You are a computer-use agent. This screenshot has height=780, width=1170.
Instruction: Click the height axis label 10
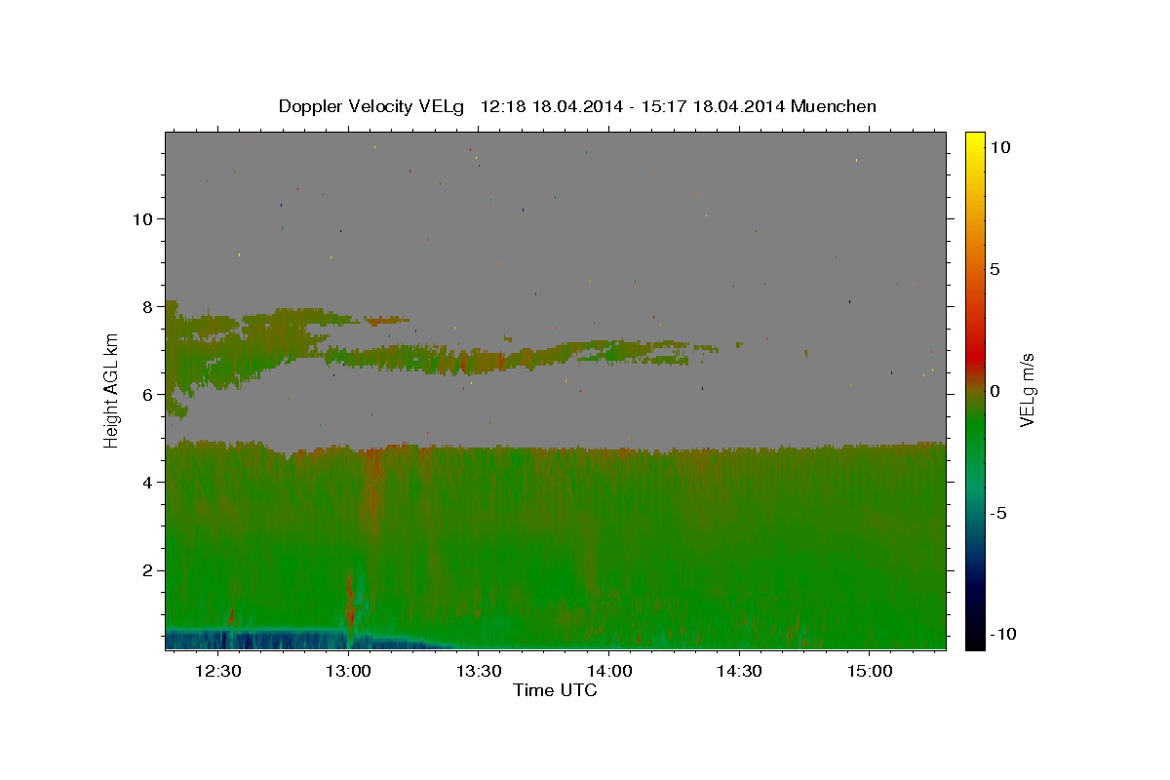tap(142, 218)
